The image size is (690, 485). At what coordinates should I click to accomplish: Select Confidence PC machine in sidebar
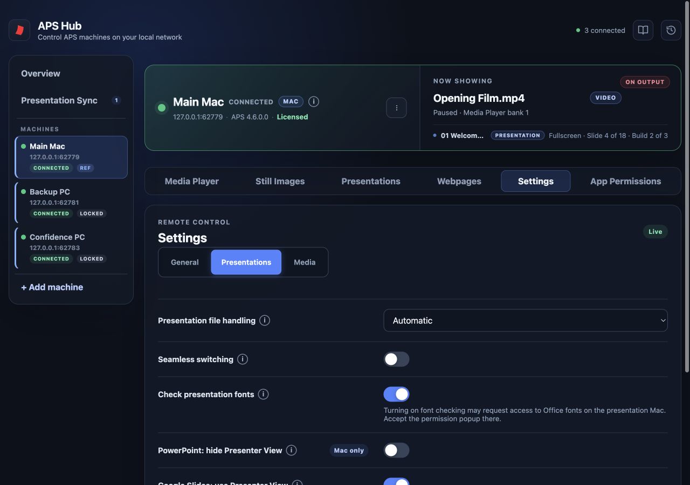[x=71, y=247]
